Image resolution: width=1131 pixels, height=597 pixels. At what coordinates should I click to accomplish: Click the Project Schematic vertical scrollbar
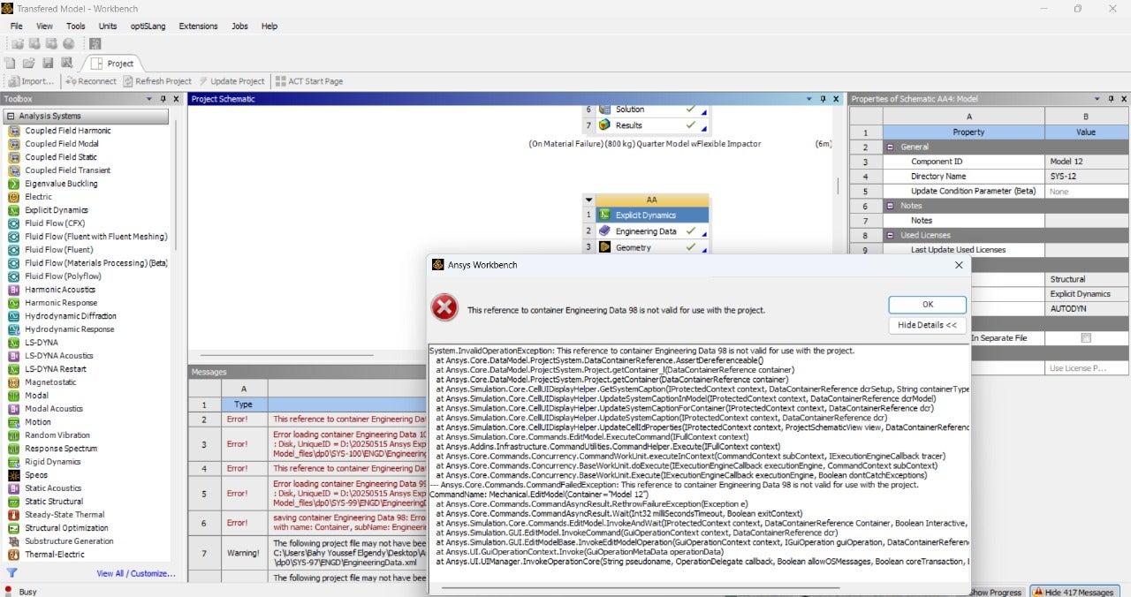point(838,185)
